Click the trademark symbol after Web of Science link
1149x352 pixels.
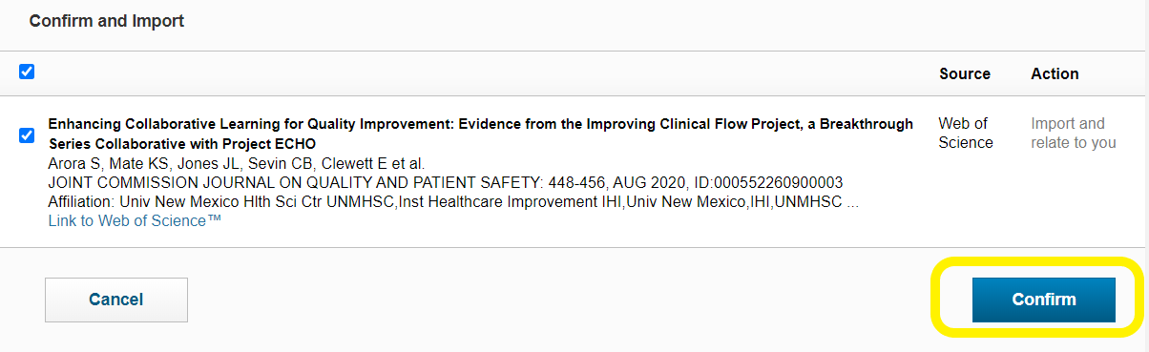pos(215,218)
